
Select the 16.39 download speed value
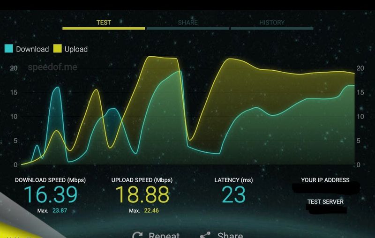(50, 195)
